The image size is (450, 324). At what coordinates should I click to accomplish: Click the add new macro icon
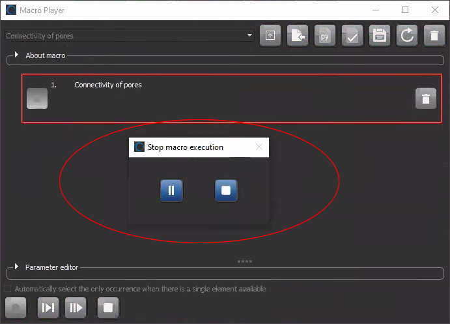click(x=271, y=37)
